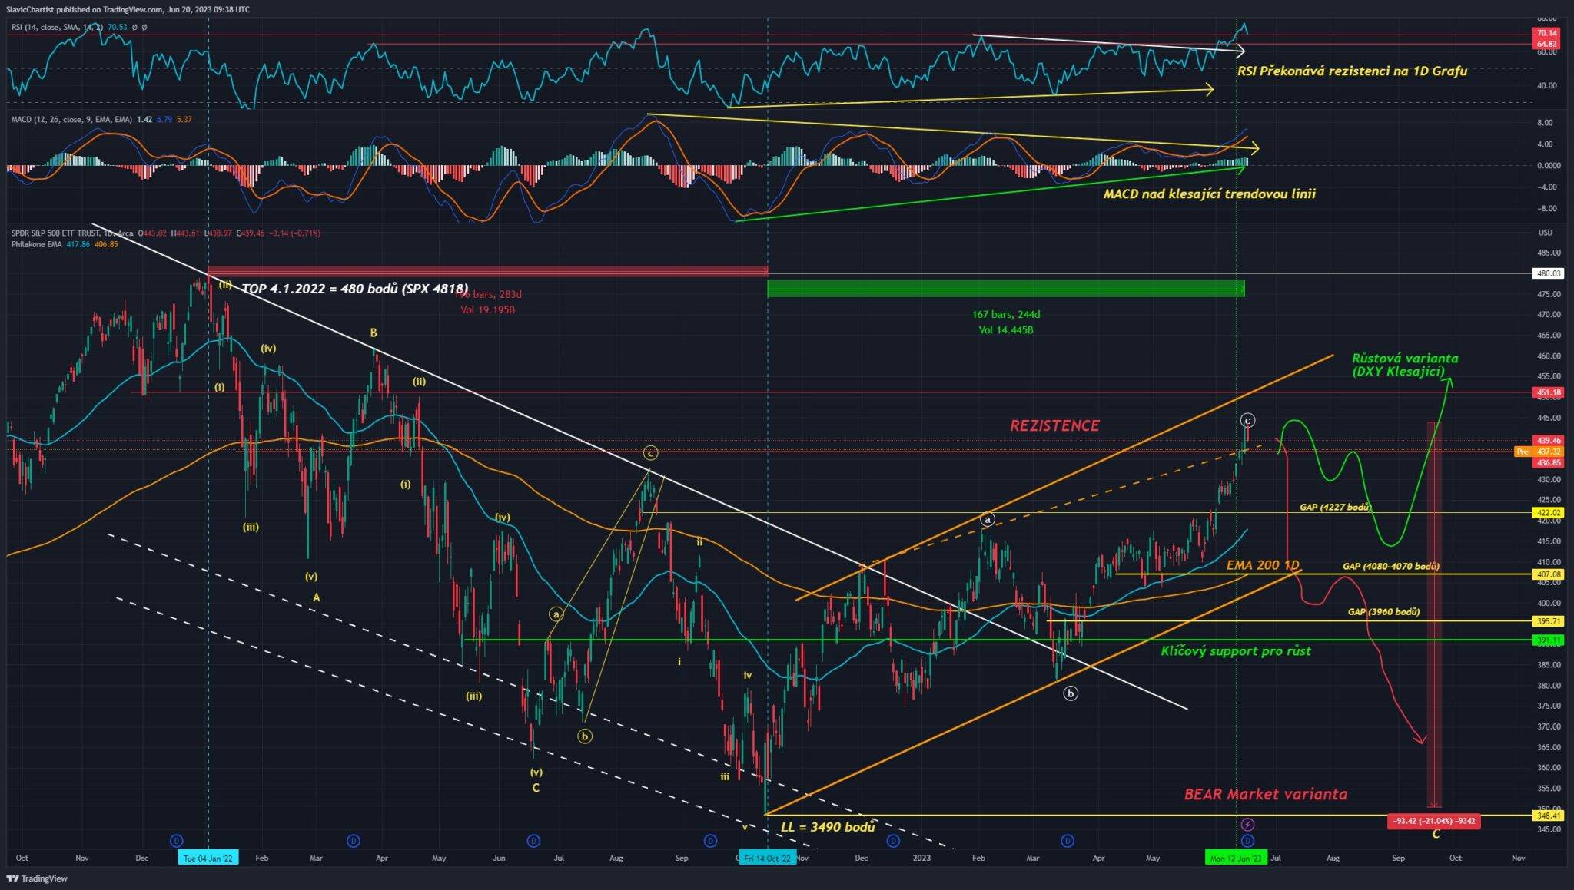Screen dimensions: 1574x890
Task: Click 'RSI Překonává rezistenci na 1D Grafu' text
Action: click(1352, 71)
